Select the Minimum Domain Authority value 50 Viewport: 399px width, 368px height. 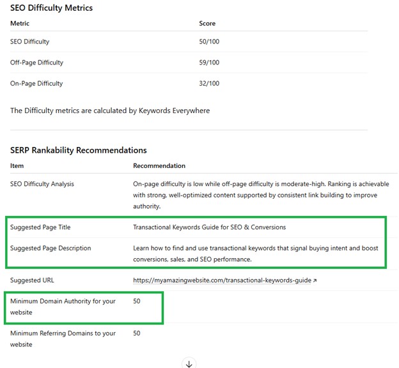pyautogui.click(x=137, y=301)
